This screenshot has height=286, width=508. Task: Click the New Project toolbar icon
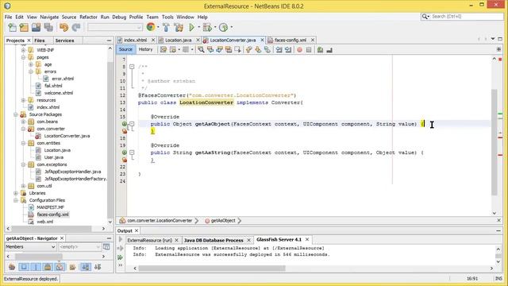tap(24, 28)
